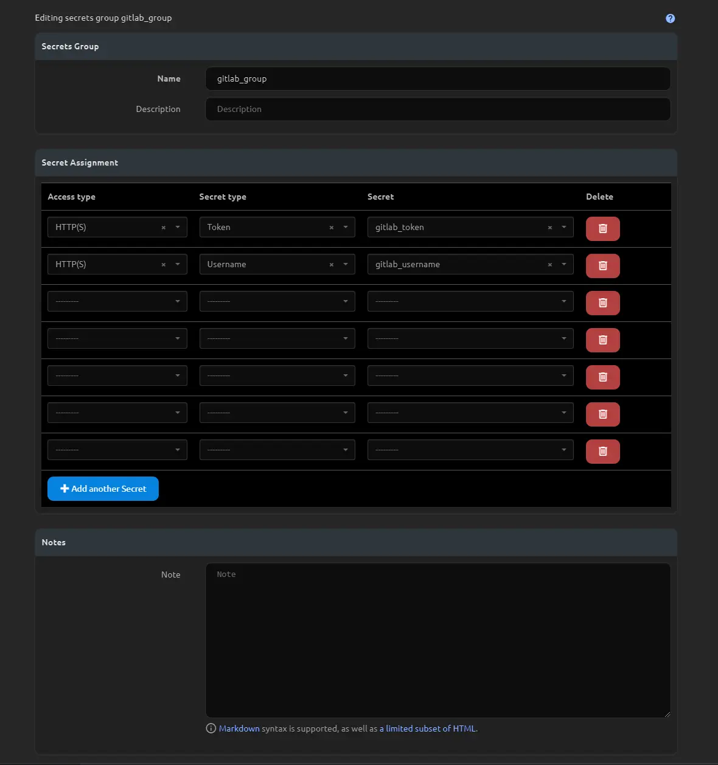This screenshot has width=718, height=765.
Task: Focus the Description input field
Action: pos(437,109)
